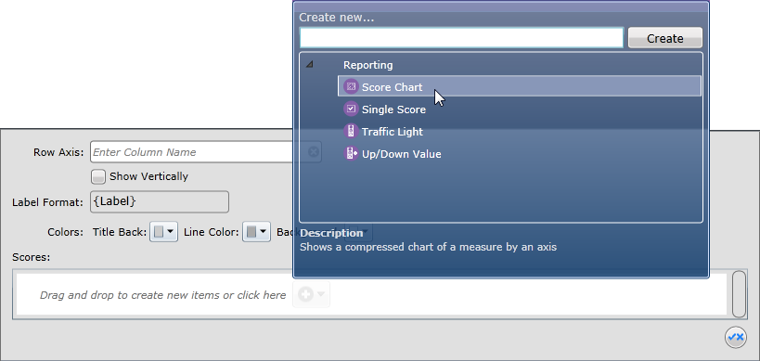Click the Score Chart icon
This screenshot has width=760, height=361.
351,86
